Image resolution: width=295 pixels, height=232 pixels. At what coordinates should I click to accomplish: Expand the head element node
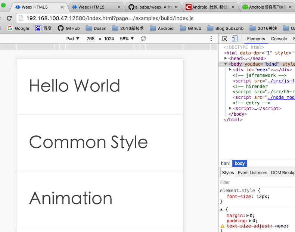pyautogui.click(x=226, y=58)
